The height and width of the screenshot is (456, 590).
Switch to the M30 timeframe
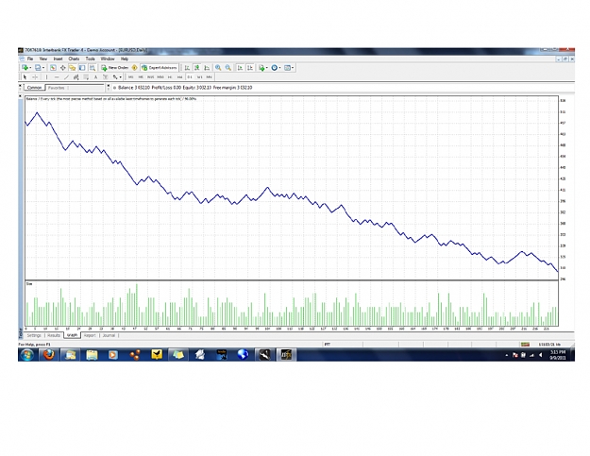coord(160,77)
